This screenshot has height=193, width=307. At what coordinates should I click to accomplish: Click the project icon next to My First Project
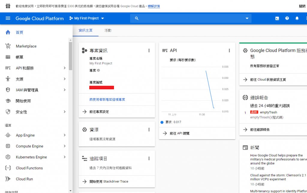[x=71, y=18]
